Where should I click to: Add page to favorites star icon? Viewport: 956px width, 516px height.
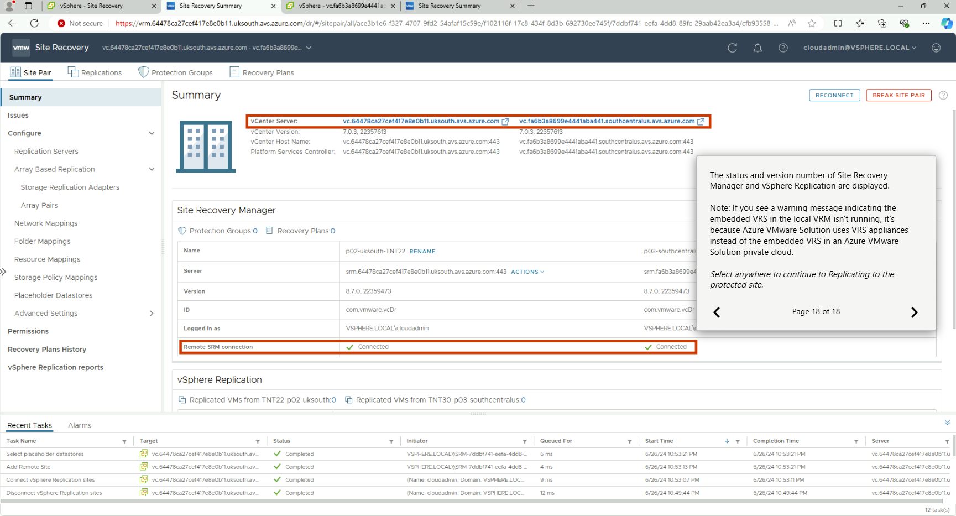coord(812,23)
